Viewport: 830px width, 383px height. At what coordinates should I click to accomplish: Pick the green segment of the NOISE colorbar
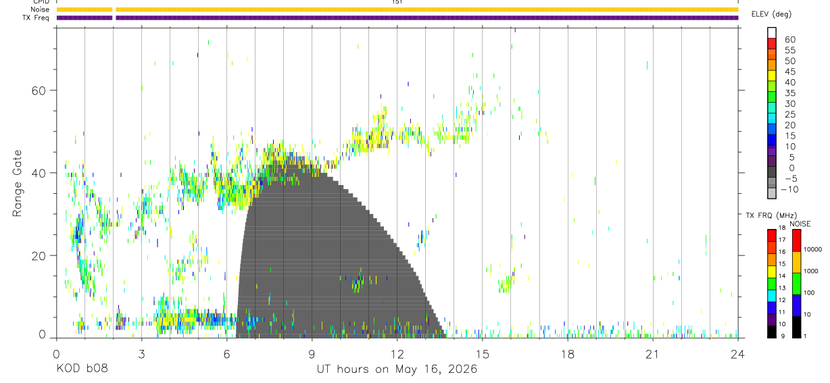[796, 284]
